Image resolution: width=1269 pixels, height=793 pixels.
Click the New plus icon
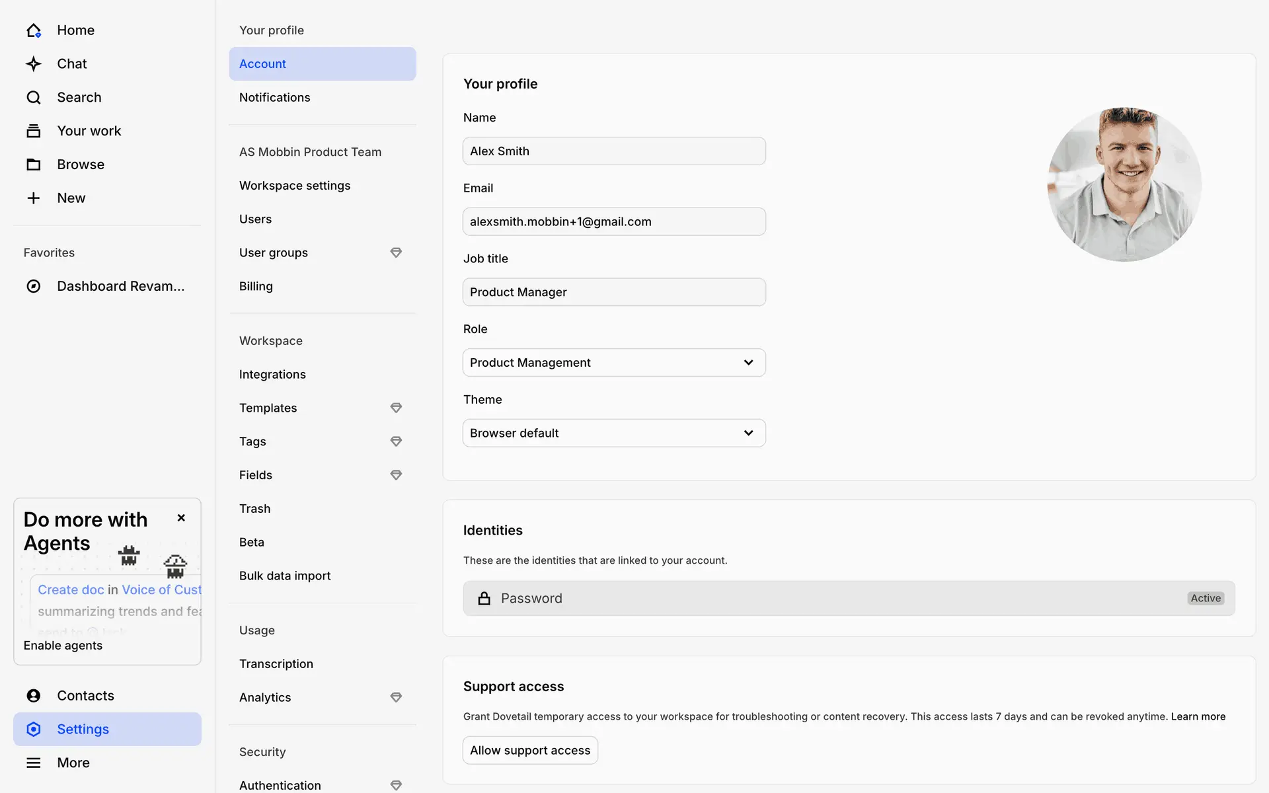tap(34, 198)
